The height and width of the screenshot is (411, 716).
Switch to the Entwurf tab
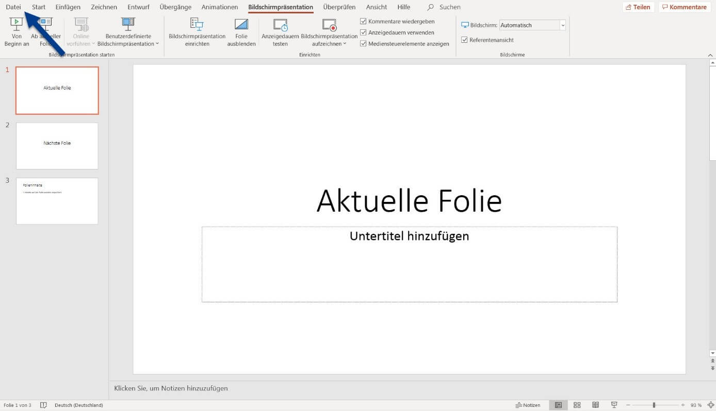(138, 7)
